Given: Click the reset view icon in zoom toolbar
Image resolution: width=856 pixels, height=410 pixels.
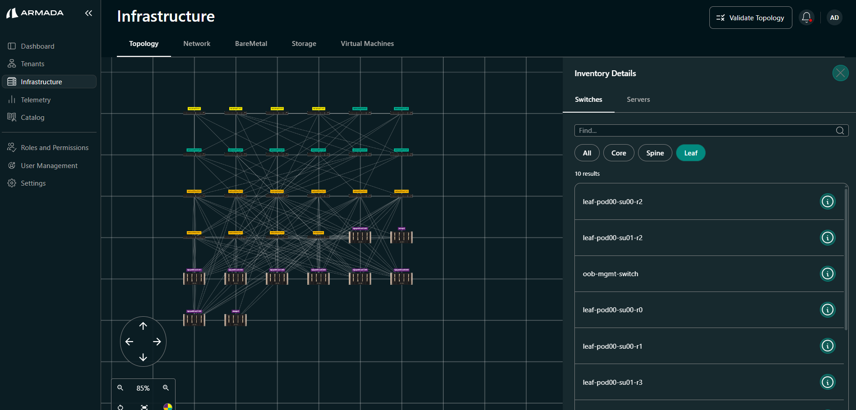Looking at the screenshot, I should click(120, 407).
